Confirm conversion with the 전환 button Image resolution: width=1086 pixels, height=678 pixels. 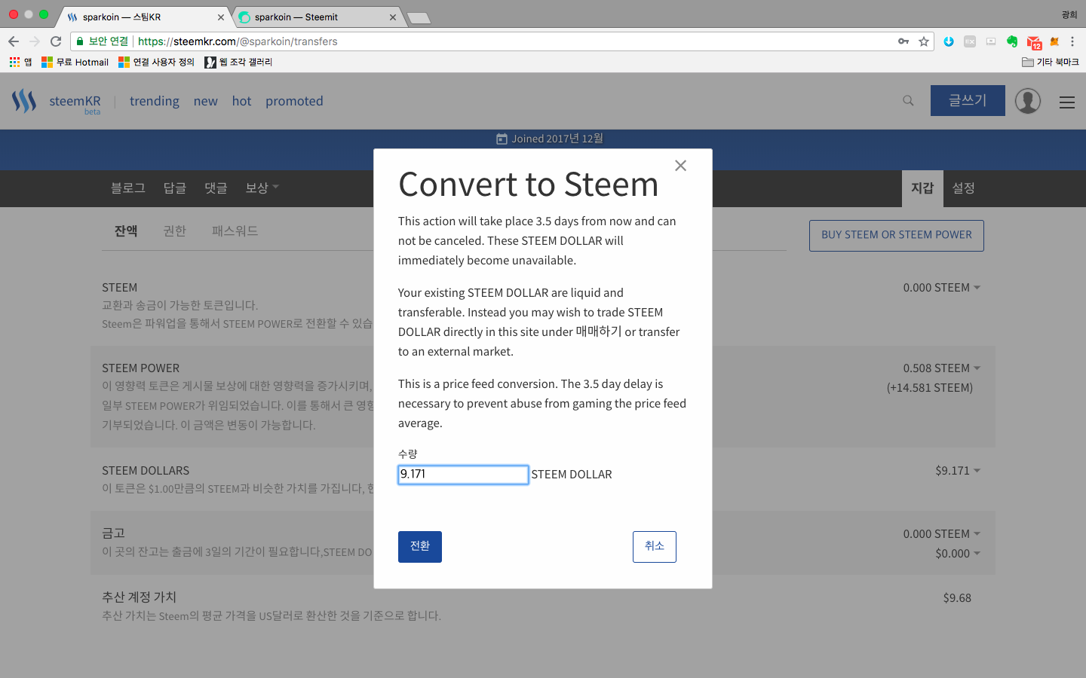click(x=420, y=547)
